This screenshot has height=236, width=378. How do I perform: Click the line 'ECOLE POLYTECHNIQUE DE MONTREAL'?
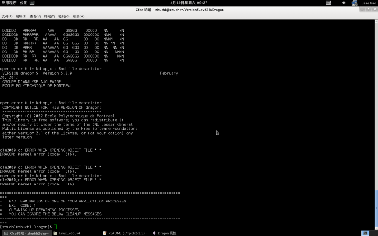click(37, 86)
